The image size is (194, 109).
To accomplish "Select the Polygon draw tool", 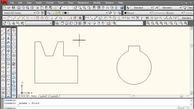I will (x=3, y=43).
